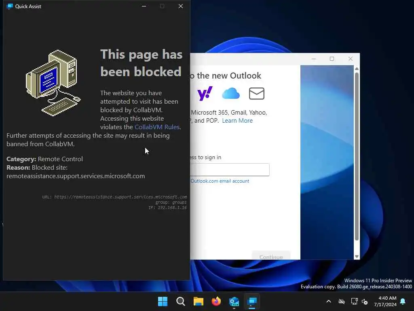
Task: Click the remoteassistance.support.services.microsoft.com reason text
Action: coord(76,176)
